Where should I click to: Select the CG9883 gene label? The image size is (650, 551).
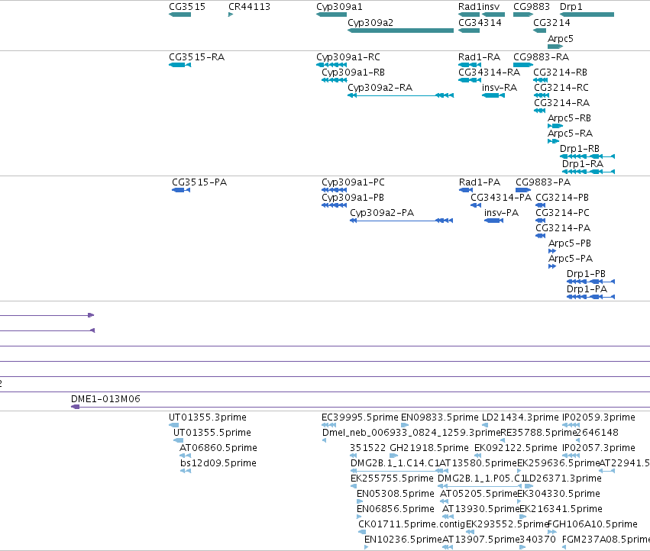(x=531, y=7)
